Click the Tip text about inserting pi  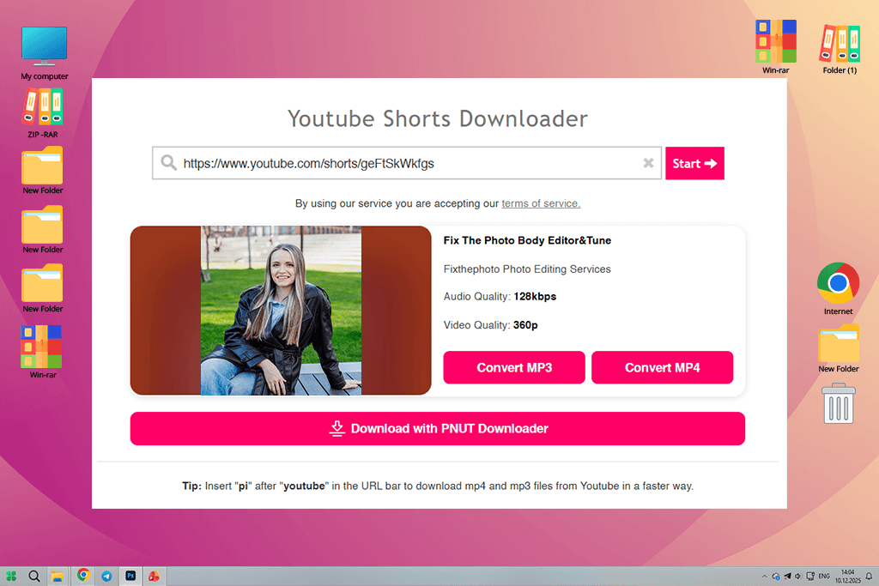point(438,486)
